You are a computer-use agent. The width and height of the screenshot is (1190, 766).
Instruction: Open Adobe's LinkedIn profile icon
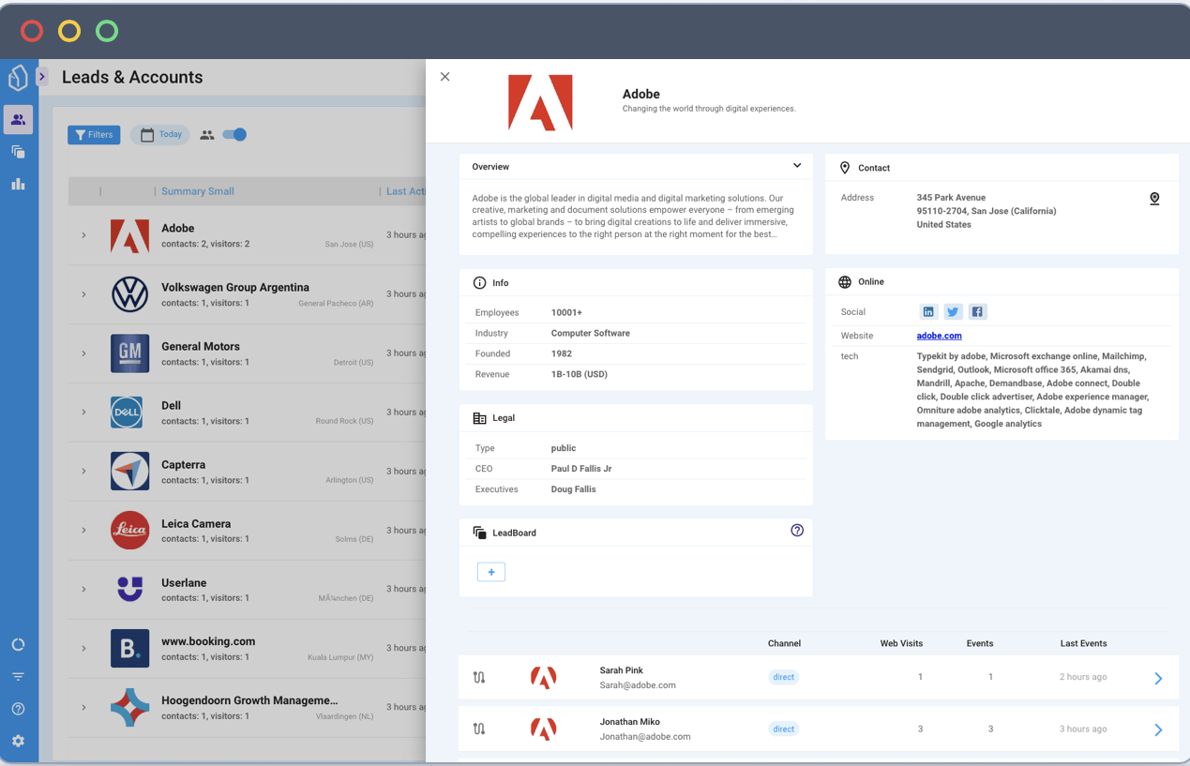(x=928, y=312)
